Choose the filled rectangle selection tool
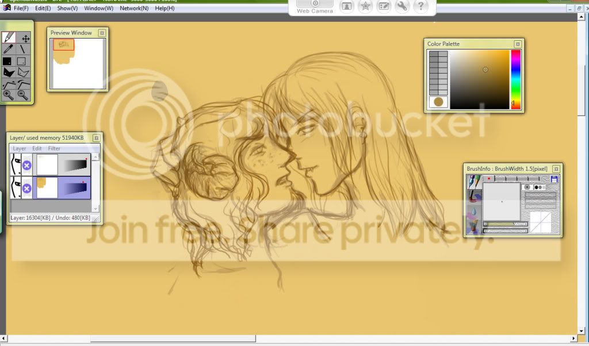The height and width of the screenshot is (346, 589). 7,61
